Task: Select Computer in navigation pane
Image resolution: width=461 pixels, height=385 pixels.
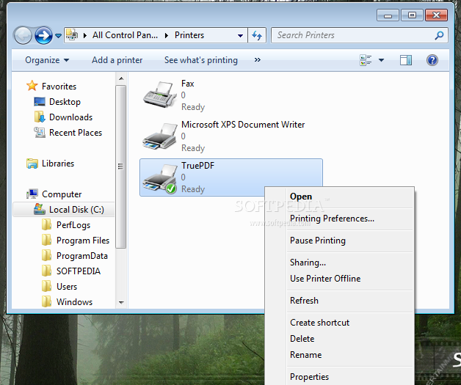Action: [62, 194]
